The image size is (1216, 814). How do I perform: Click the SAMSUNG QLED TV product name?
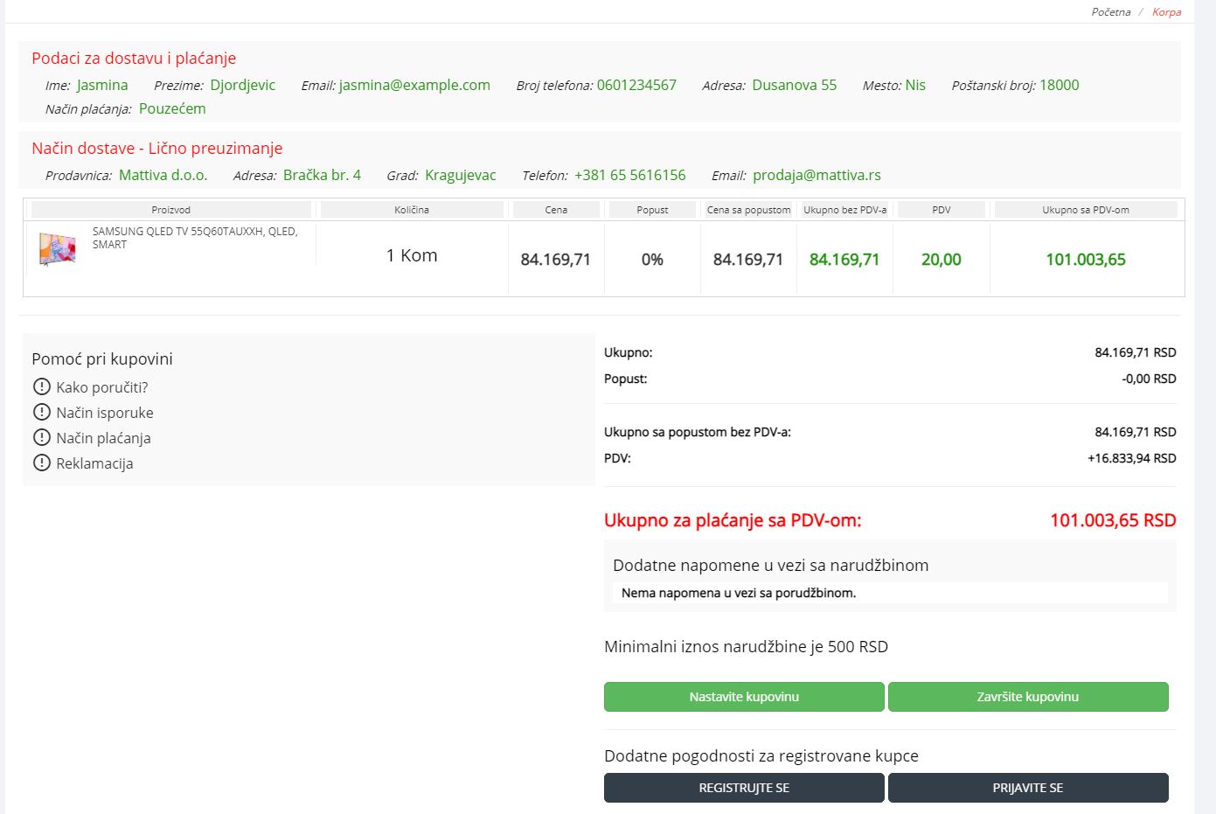[194, 238]
